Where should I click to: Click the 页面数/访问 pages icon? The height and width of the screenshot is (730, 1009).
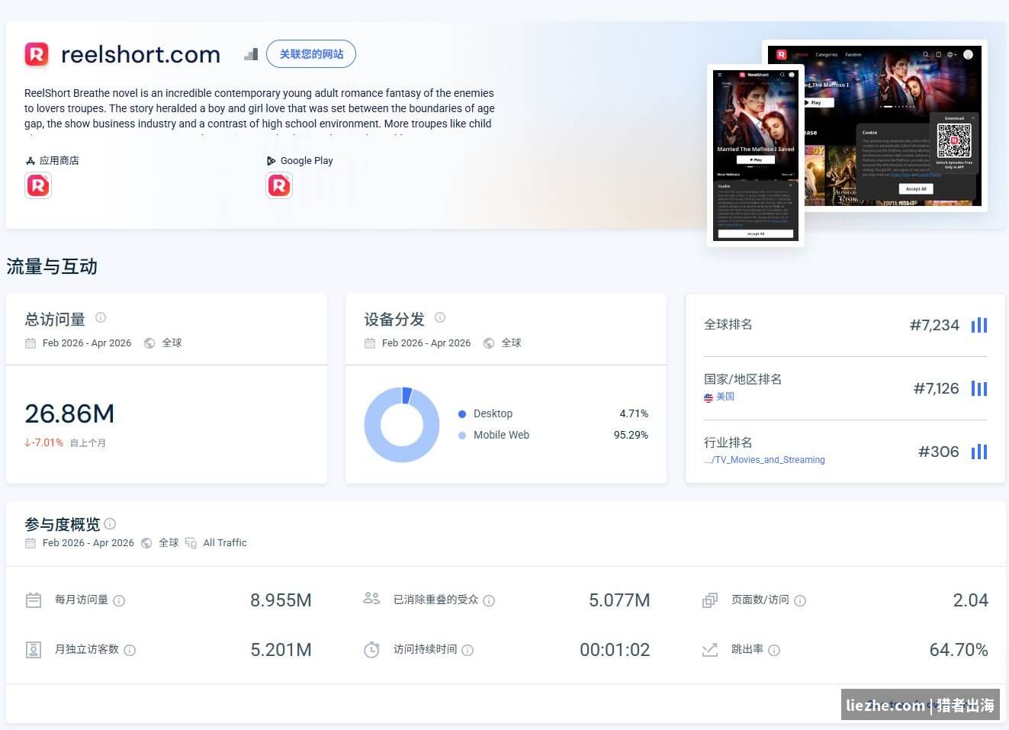point(710,600)
